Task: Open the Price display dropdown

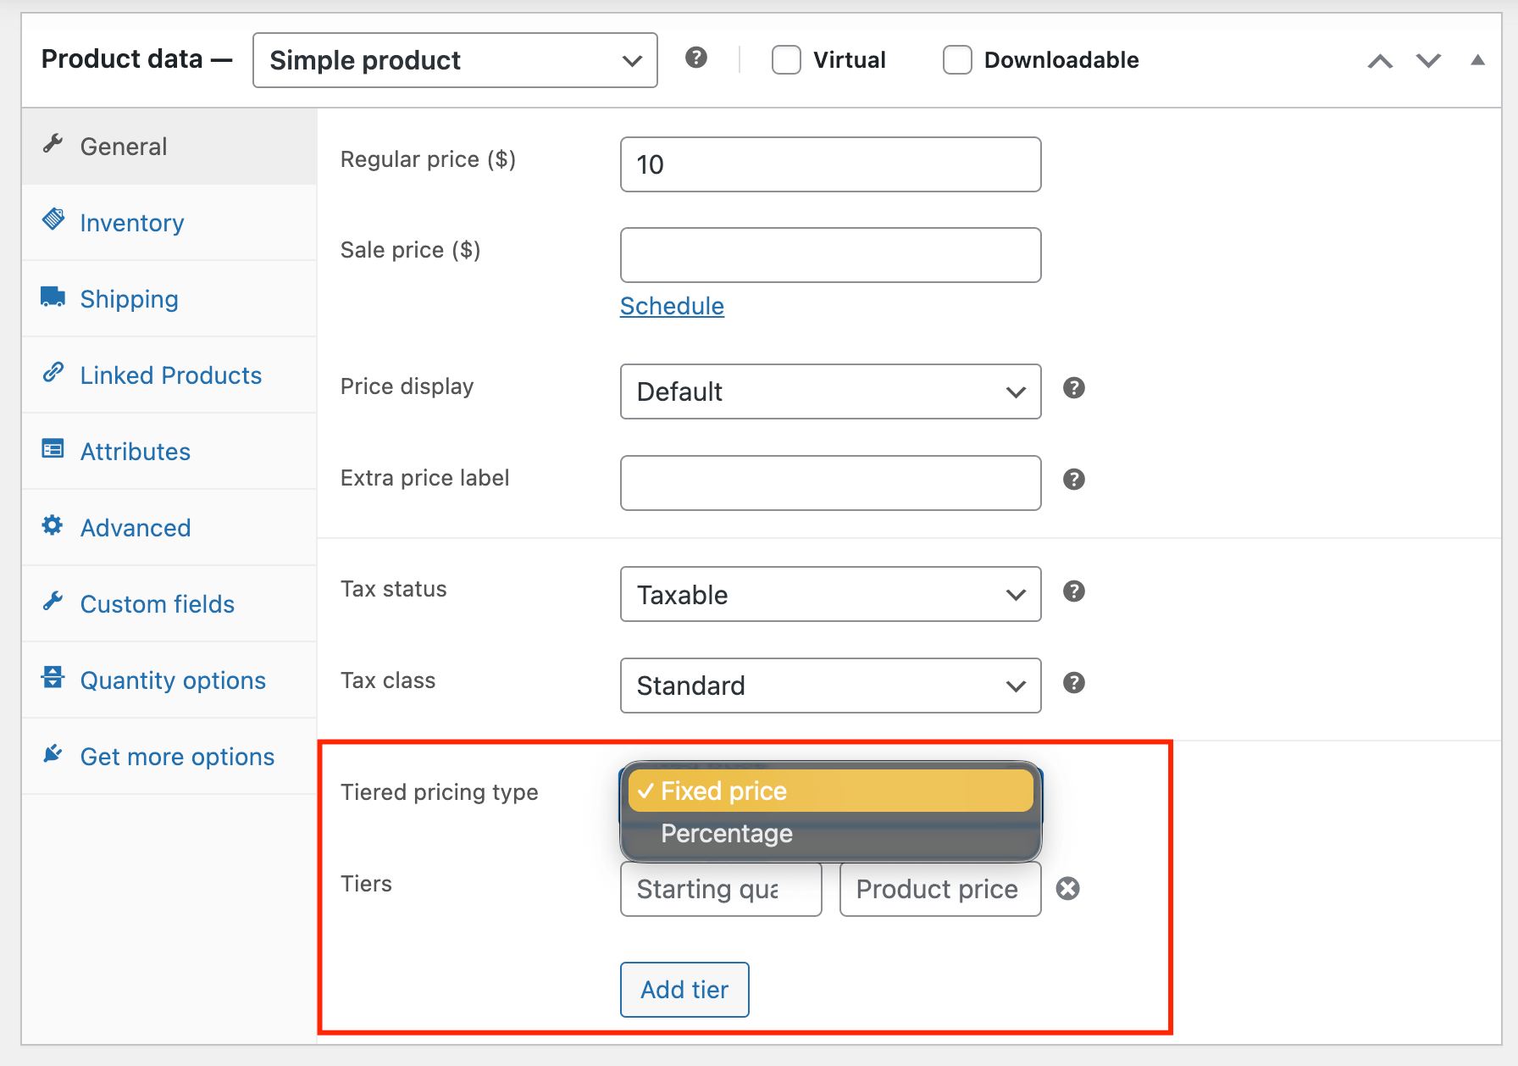Action: [x=830, y=391]
